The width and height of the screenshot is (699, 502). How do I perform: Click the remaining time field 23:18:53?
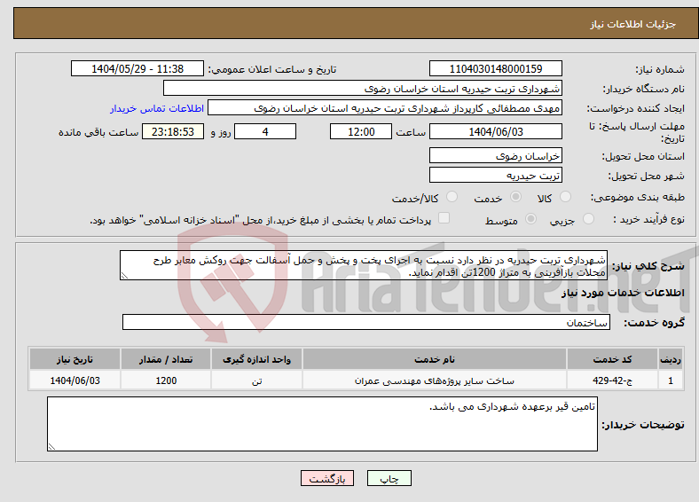173,132
